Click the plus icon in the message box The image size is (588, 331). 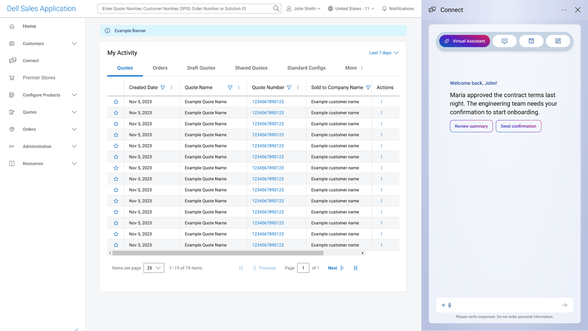(443, 305)
